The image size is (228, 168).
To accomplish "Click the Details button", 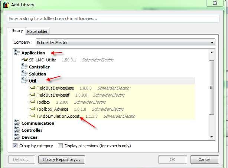I will [22, 159].
